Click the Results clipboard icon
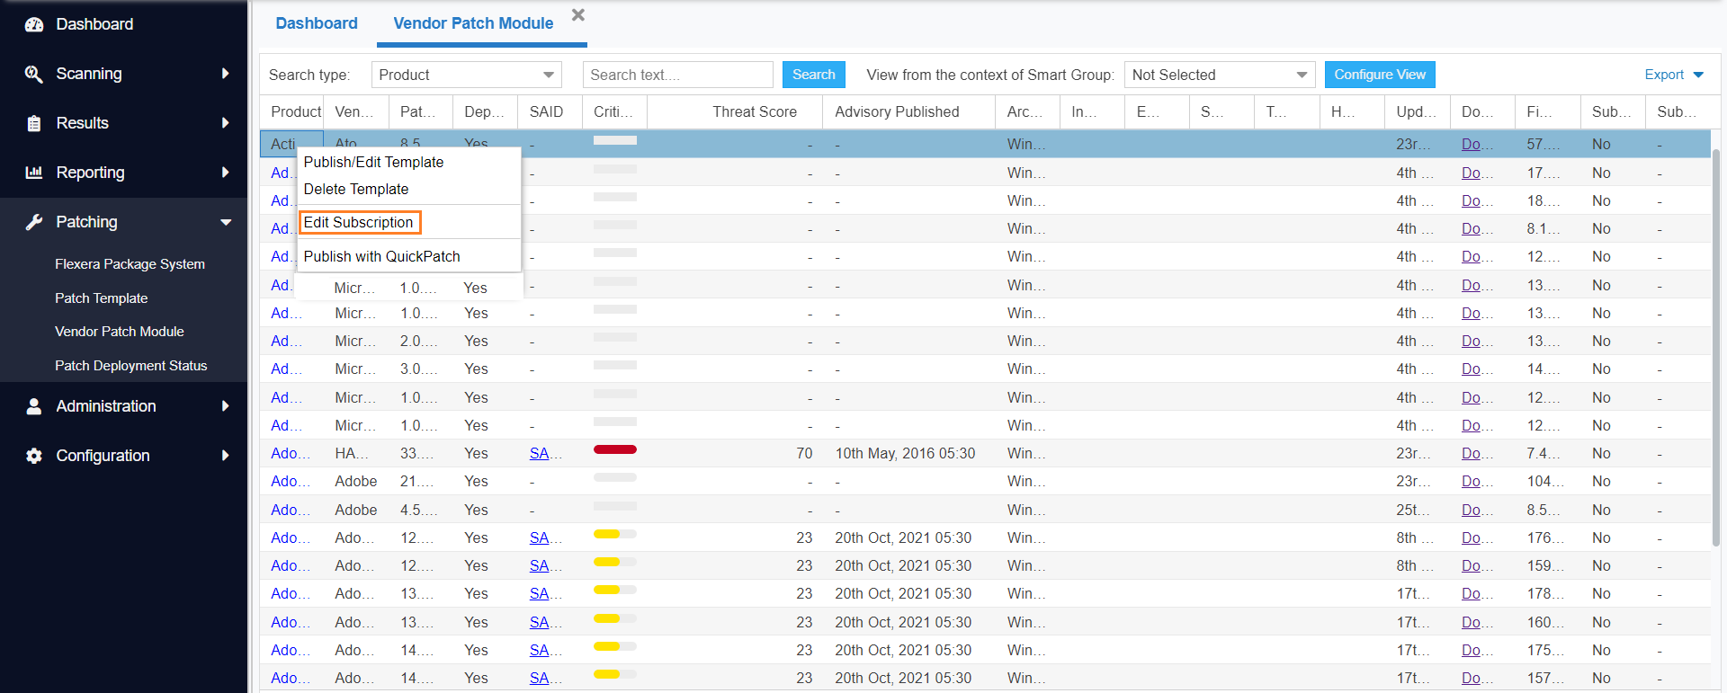 click(34, 123)
